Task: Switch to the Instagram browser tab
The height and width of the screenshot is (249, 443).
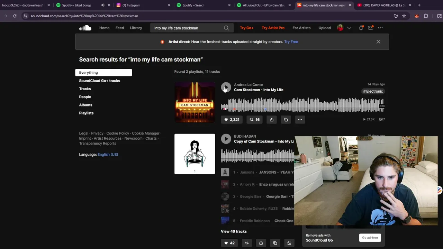Action: coord(144,5)
